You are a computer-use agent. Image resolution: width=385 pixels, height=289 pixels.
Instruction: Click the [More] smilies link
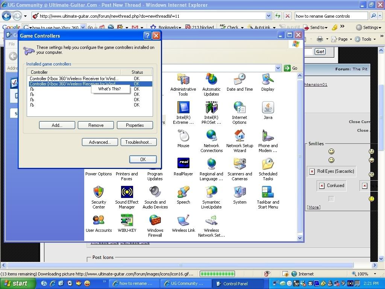click(314, 207)
